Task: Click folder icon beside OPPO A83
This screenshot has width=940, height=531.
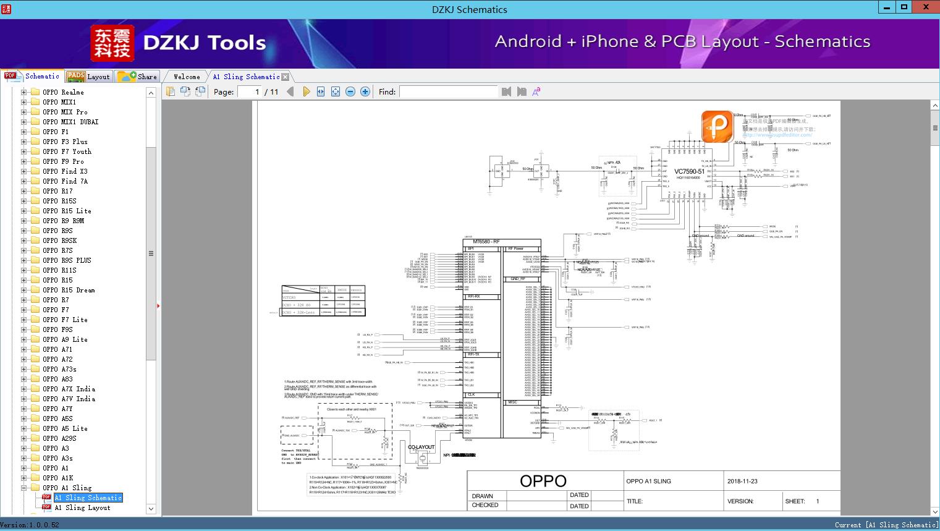Action: 35,379
